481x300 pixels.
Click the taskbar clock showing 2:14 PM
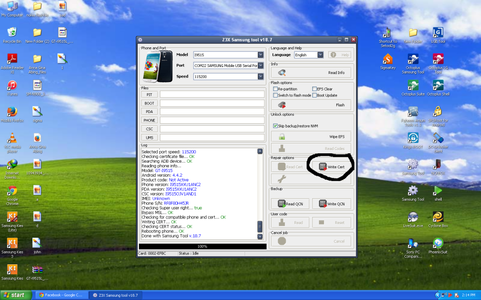468,295
